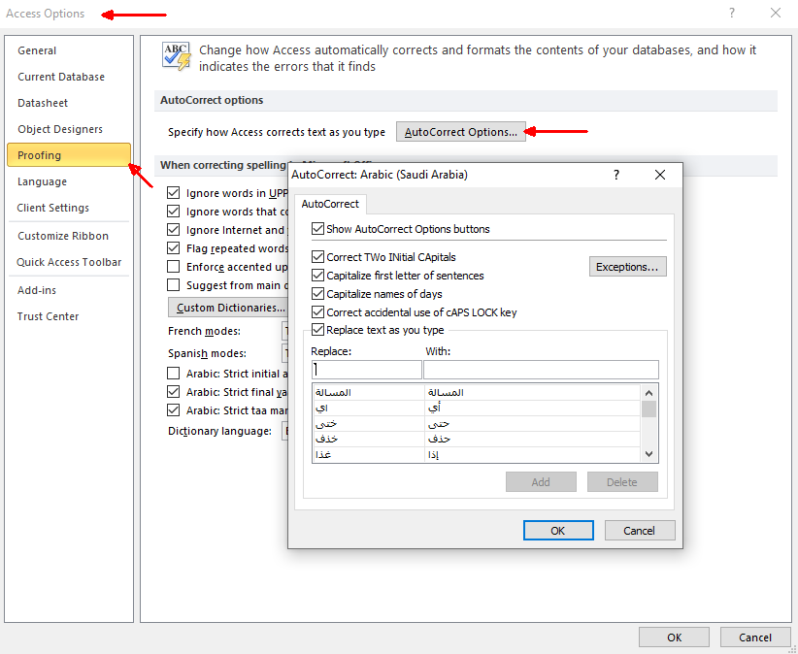Image resolution: width=798 pixels, height=654 pixels.
Task: Click the Proofing ABC checkmark icon
Action: (176, 56)
